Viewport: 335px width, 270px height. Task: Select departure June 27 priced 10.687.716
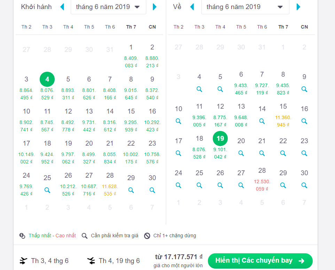pyautogui.click(x=89, y=184)
